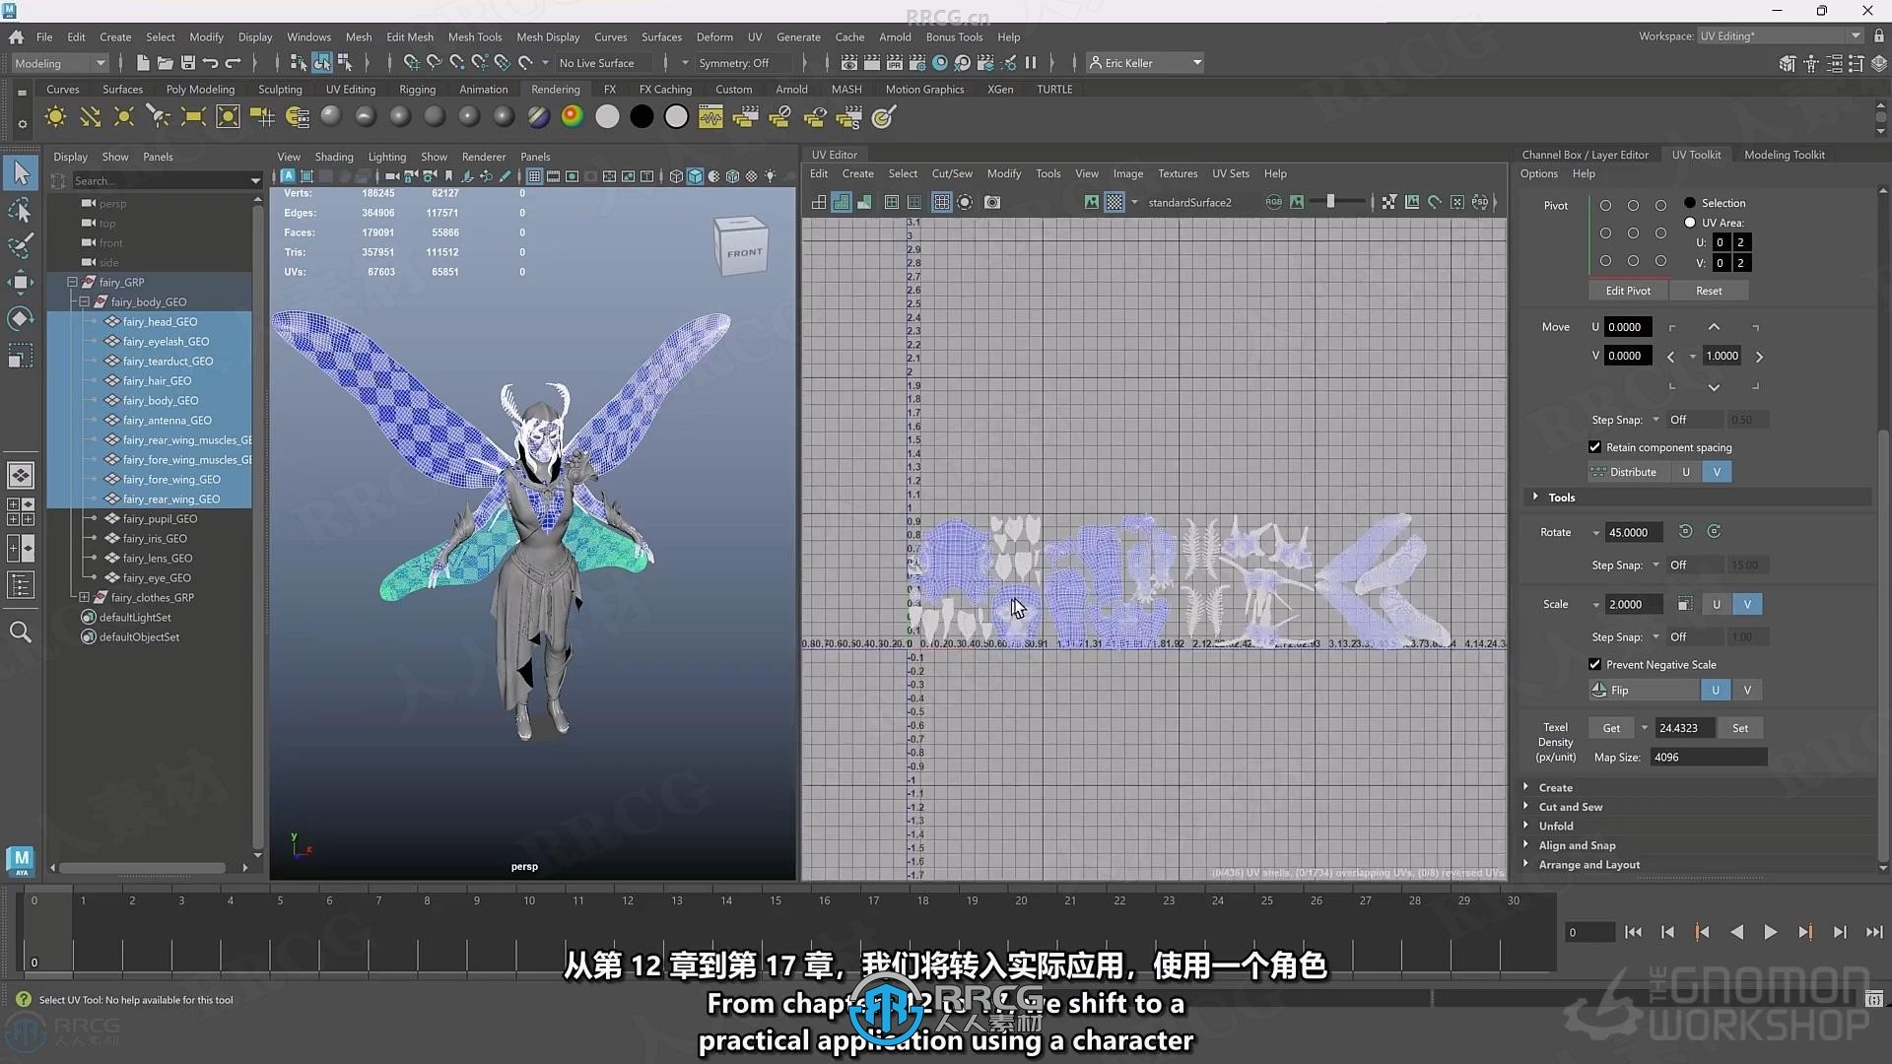Click the outliner horizontal scrollbar

click(x=142, y=868)
